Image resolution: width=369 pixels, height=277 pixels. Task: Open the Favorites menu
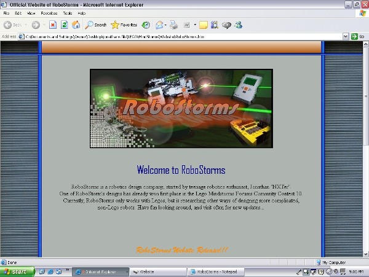tap(49, 13)
